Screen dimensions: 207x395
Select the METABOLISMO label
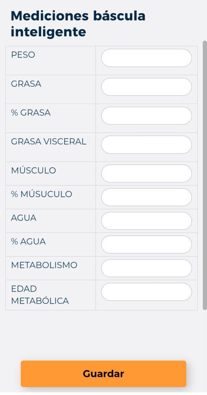click(44, 265)
